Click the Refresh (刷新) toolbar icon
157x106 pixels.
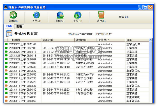click(x=13, y=15)
